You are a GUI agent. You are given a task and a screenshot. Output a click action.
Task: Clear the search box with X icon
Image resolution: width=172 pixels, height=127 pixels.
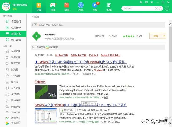pos(156,8)
